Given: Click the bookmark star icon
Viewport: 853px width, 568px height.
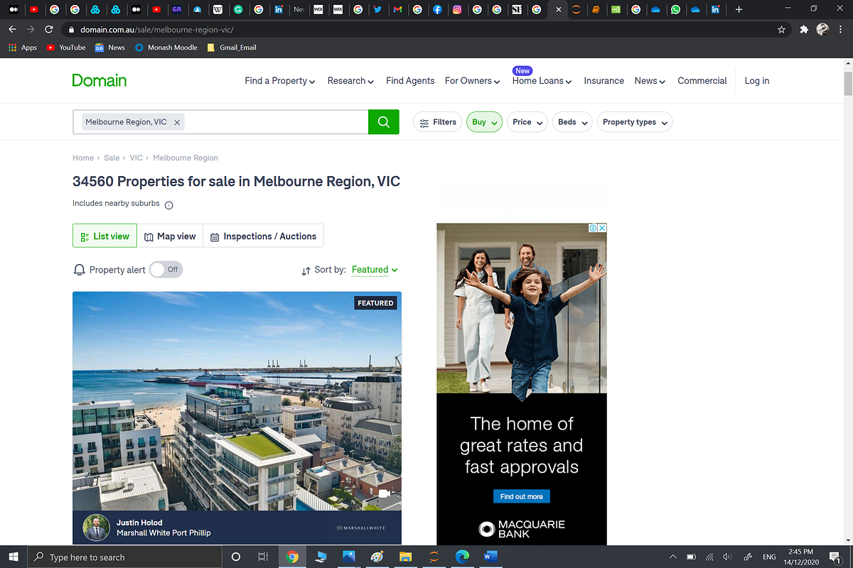Looking at the screenshot, I should pos(781,30).
